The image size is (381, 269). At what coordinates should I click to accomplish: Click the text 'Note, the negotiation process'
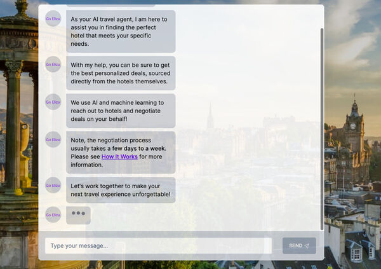pos(110,140)
